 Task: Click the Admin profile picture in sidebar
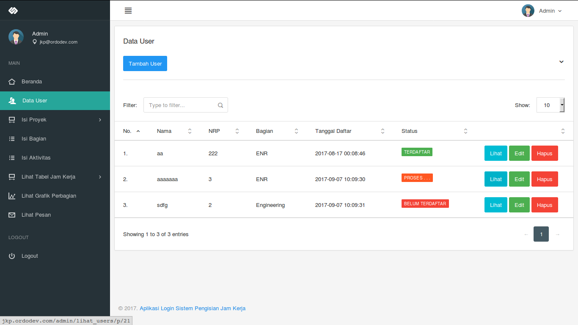(16, 37)
